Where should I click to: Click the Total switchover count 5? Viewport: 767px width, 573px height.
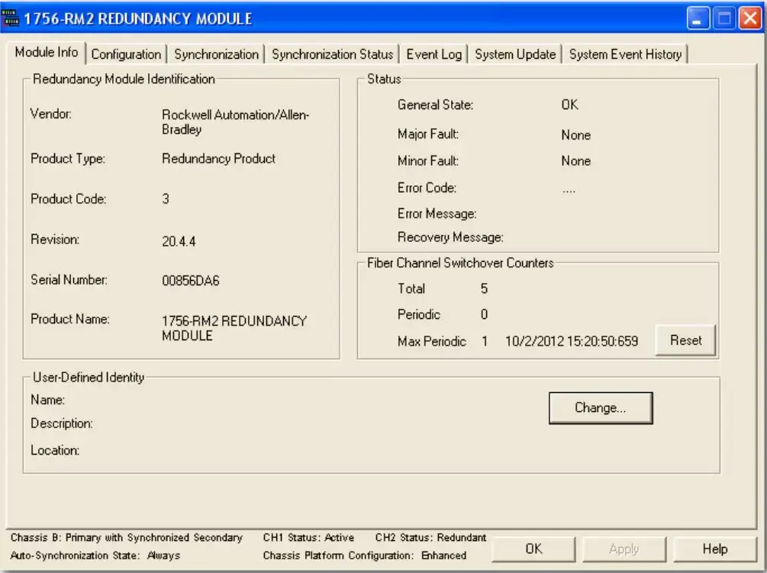[484, 288]
